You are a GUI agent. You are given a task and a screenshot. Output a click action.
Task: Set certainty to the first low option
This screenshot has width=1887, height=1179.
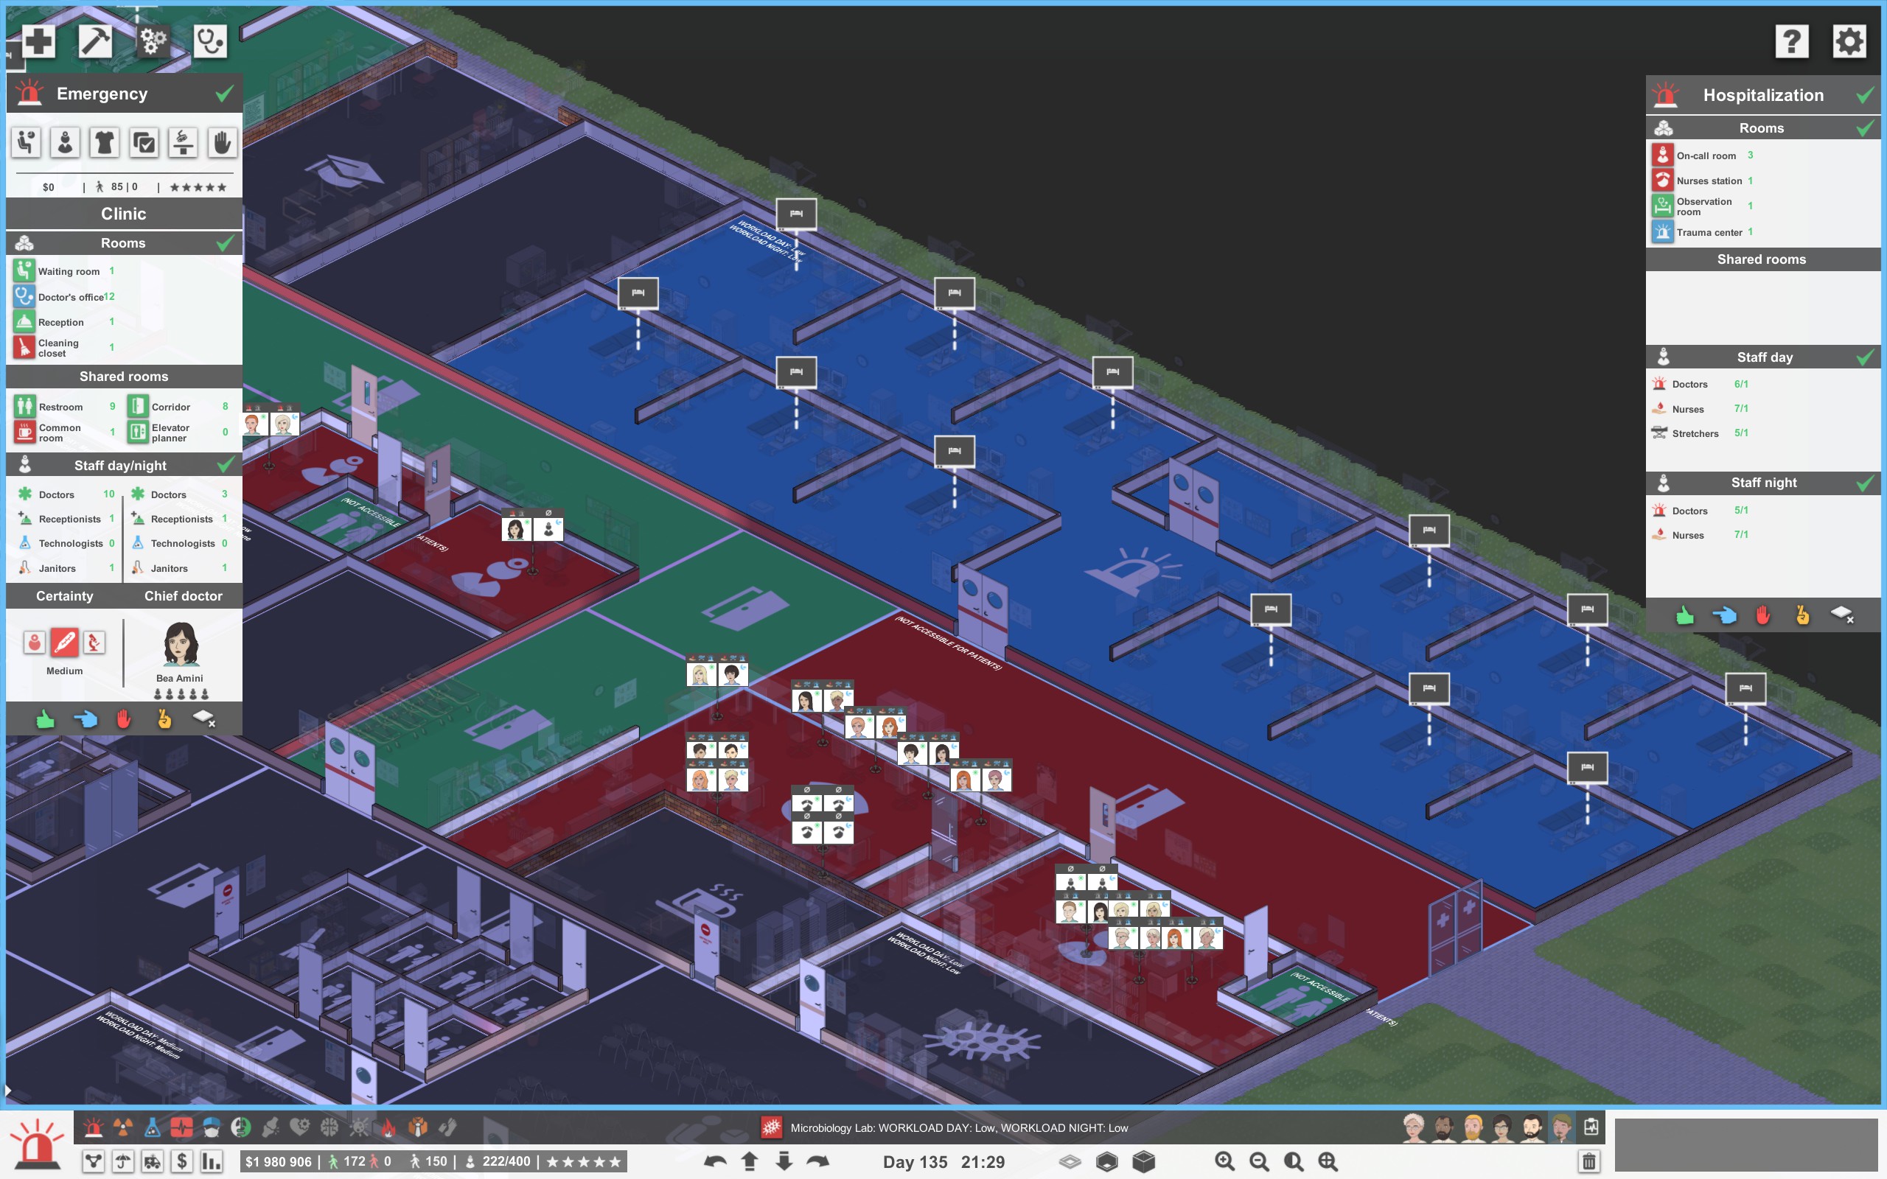(x=35, y=643)
